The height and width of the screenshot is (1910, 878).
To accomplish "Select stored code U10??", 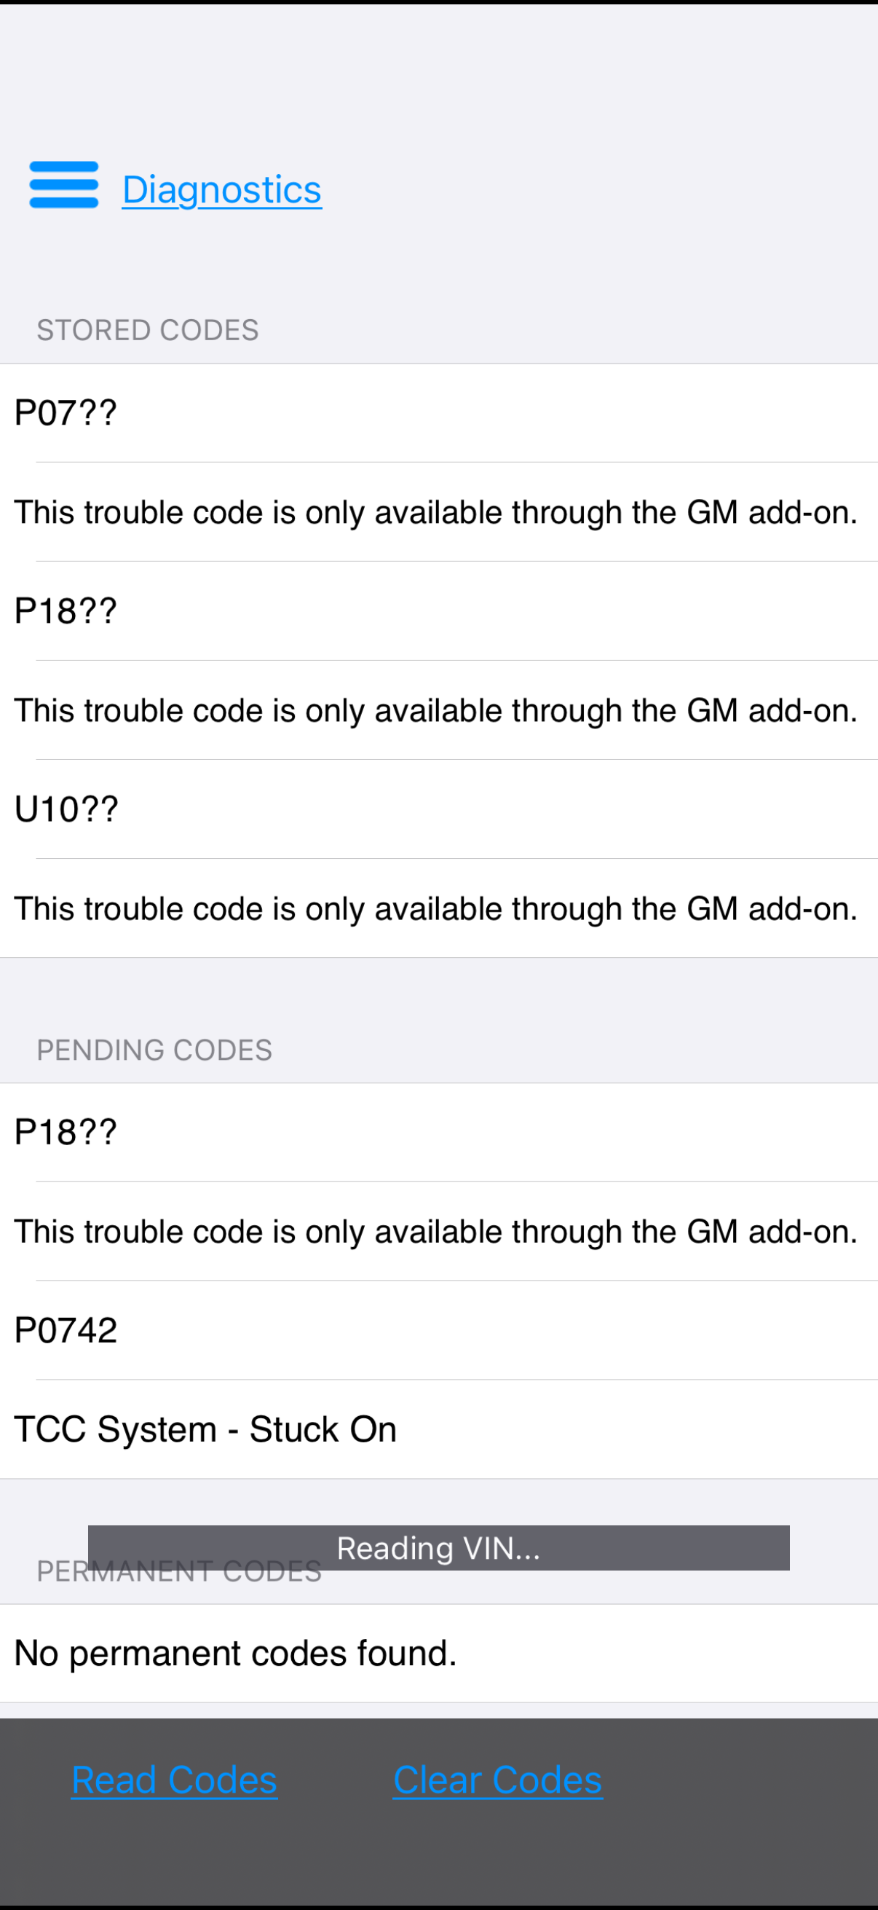I will [x=438, y=809].
